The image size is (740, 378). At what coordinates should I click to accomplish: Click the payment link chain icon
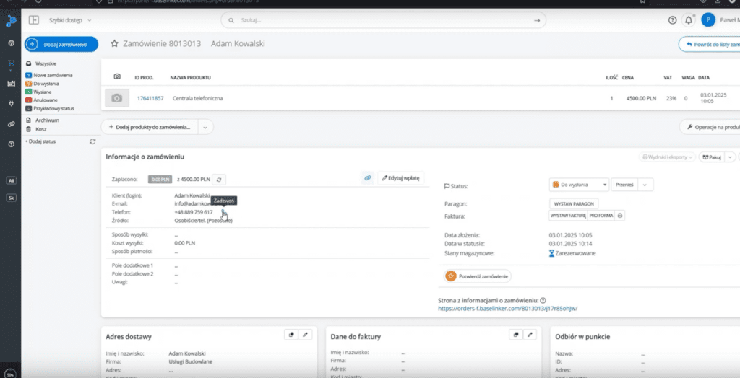click(367, 177)
